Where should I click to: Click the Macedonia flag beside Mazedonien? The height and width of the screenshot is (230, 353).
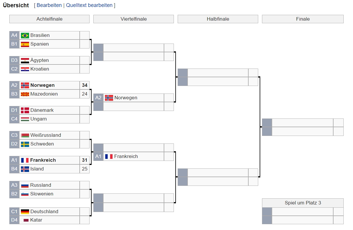pyautogui.click(x=25, y=94)
